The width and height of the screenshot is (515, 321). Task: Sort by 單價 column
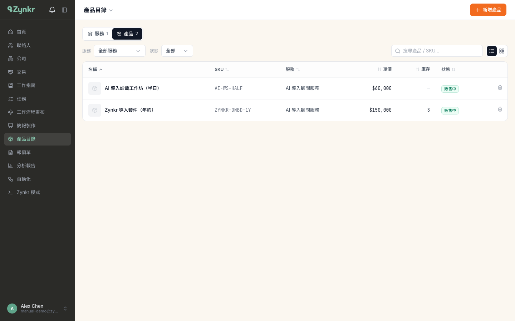coord(384,69)
